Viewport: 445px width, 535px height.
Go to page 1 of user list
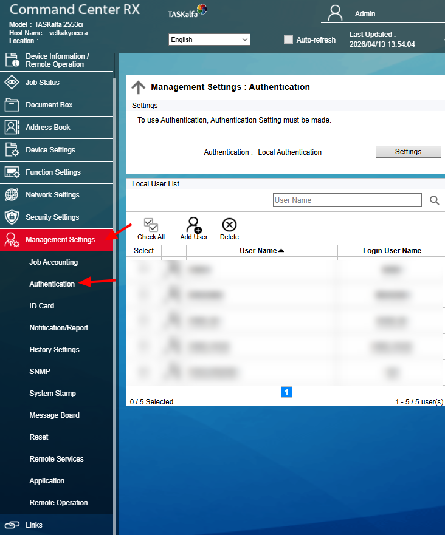point(287,392)
